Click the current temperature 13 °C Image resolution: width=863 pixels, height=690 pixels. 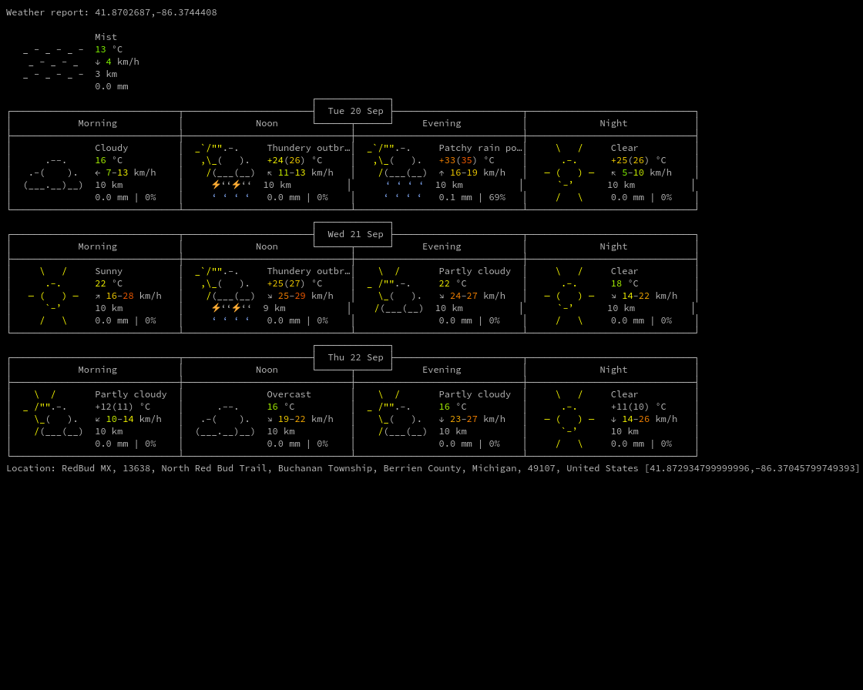[x=109, y=49]
